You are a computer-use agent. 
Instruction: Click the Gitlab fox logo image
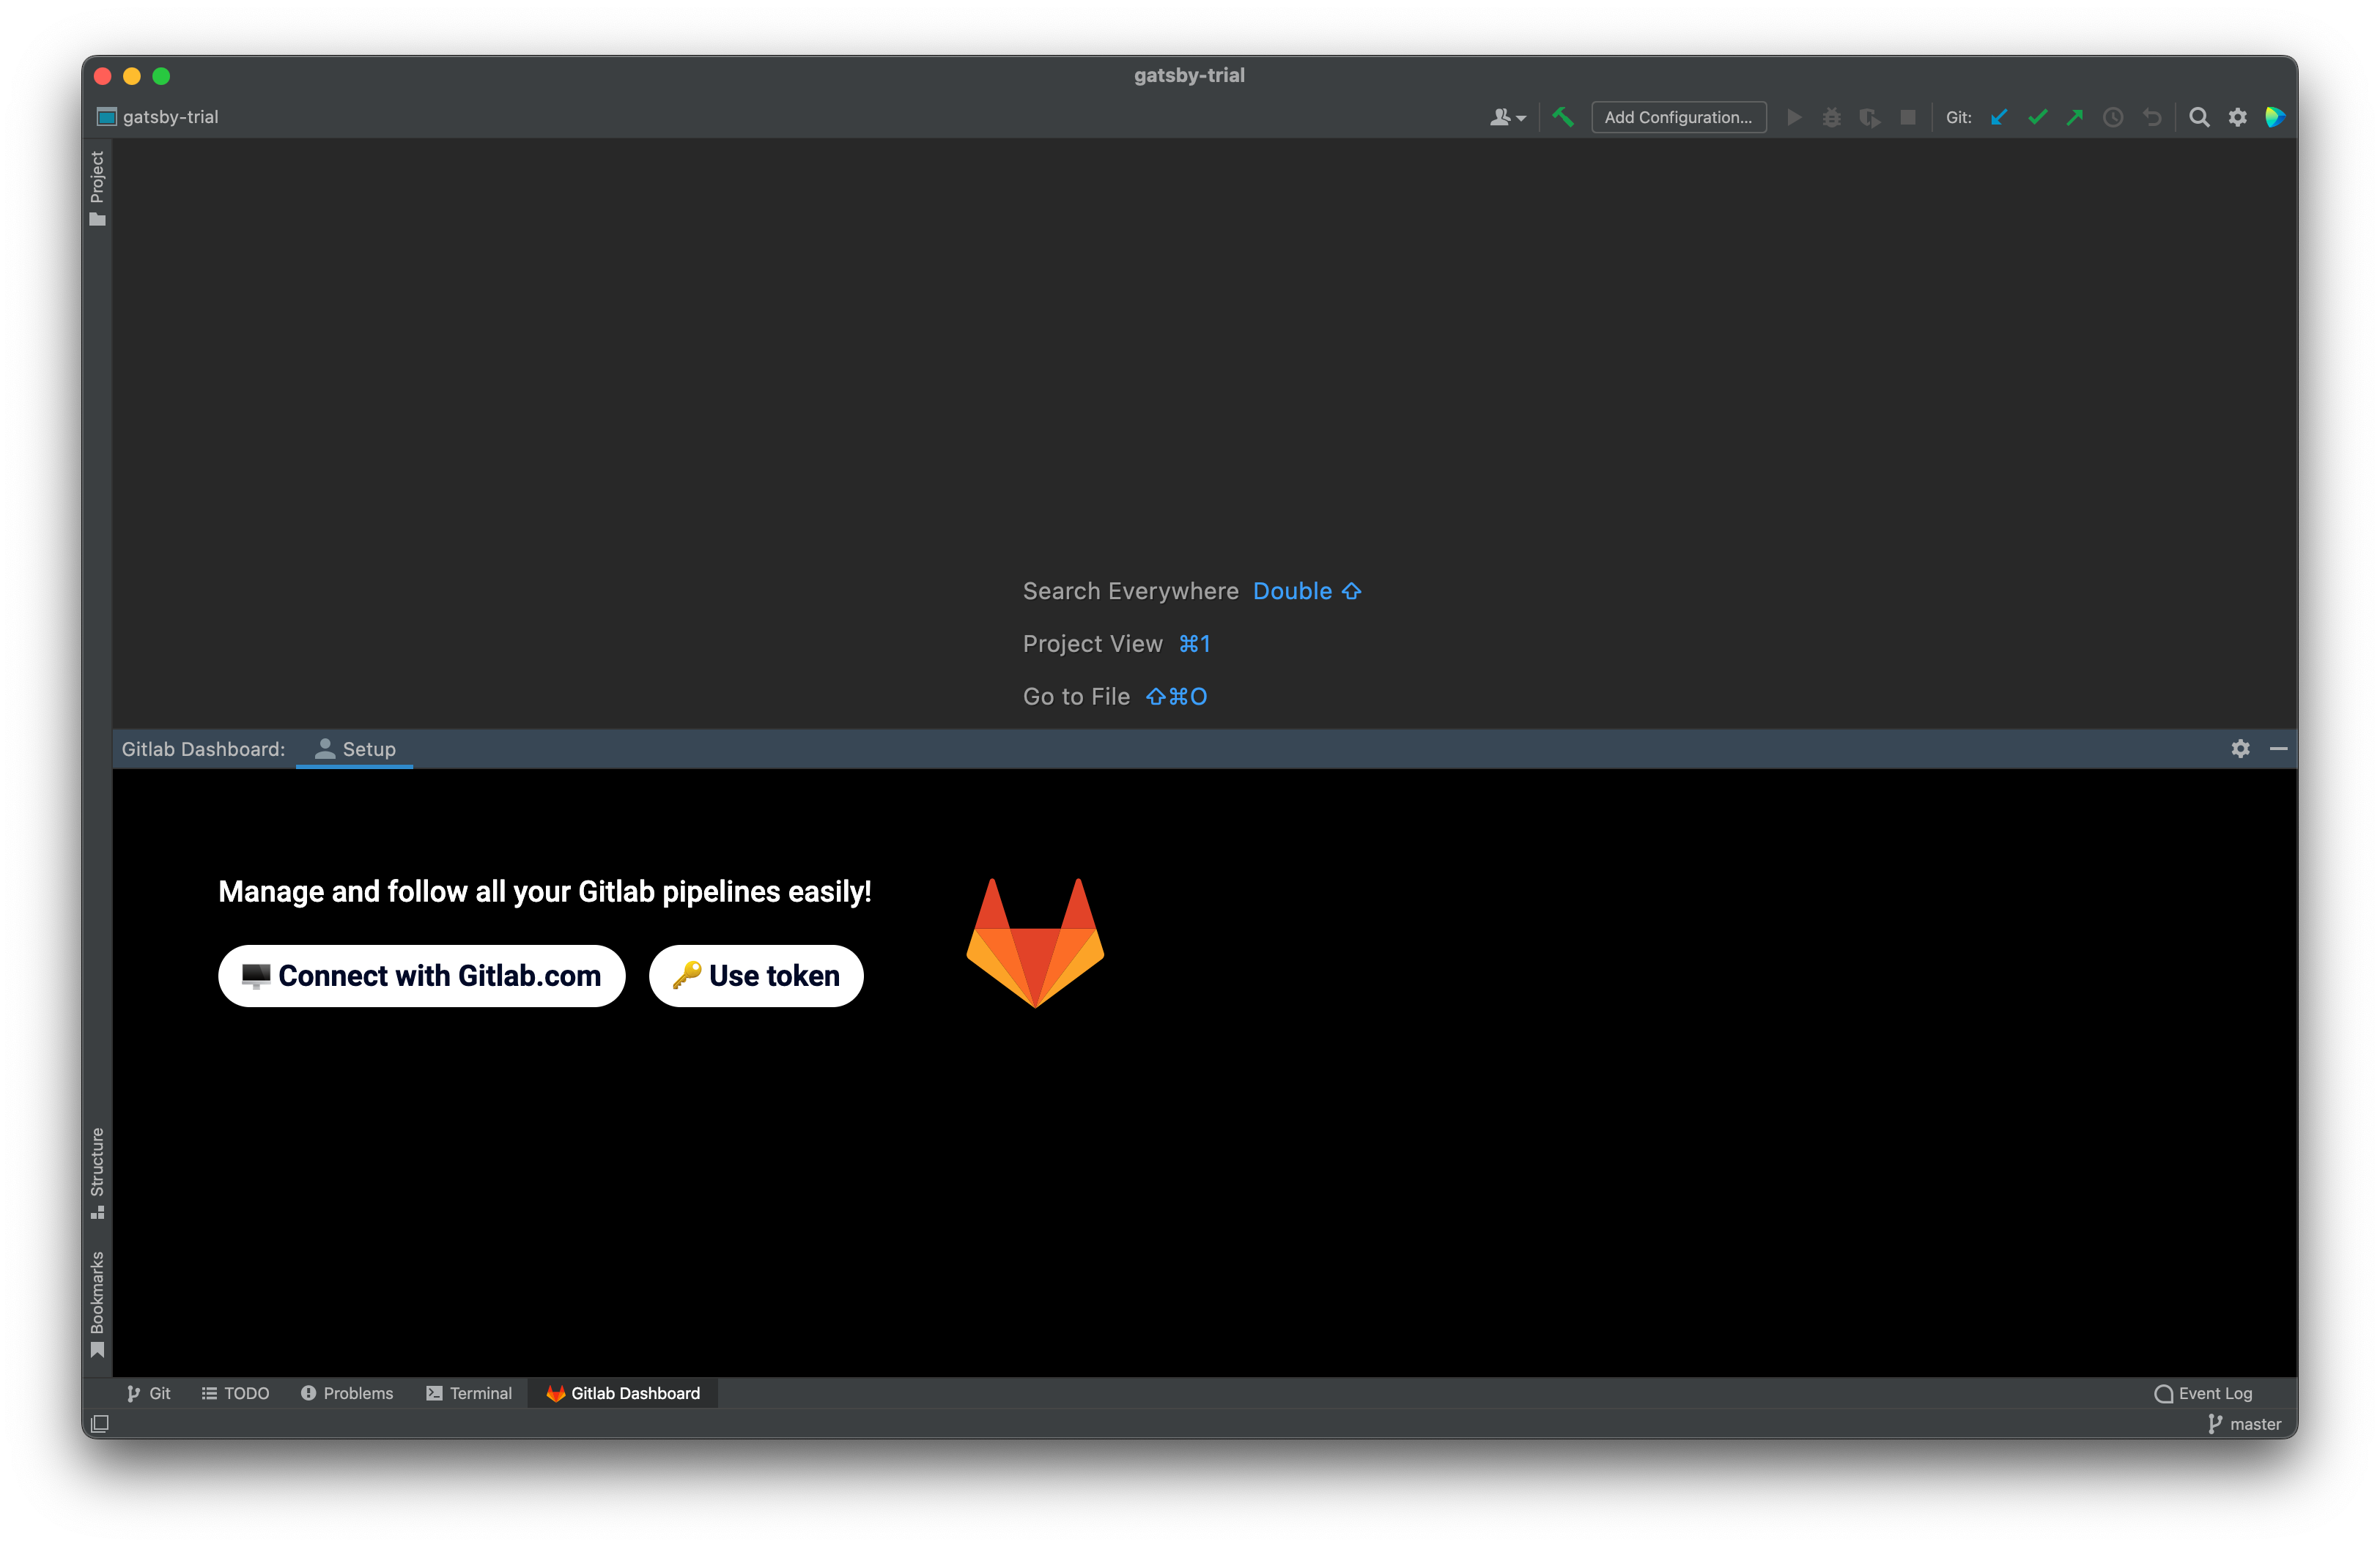click(x=1035, y=943)
